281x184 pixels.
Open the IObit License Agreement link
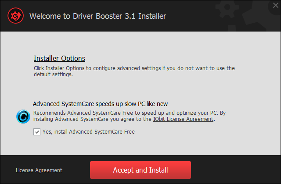click(184, 119)
